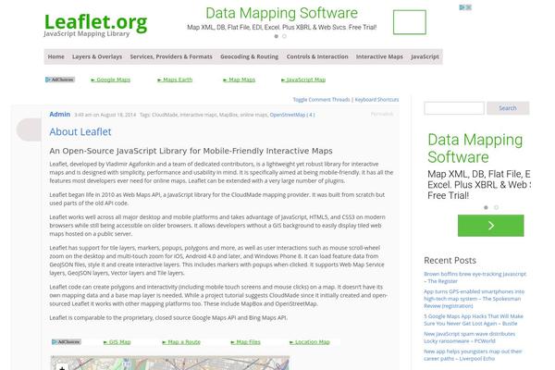Open JavaScript menu item

(x=425, y=56)
